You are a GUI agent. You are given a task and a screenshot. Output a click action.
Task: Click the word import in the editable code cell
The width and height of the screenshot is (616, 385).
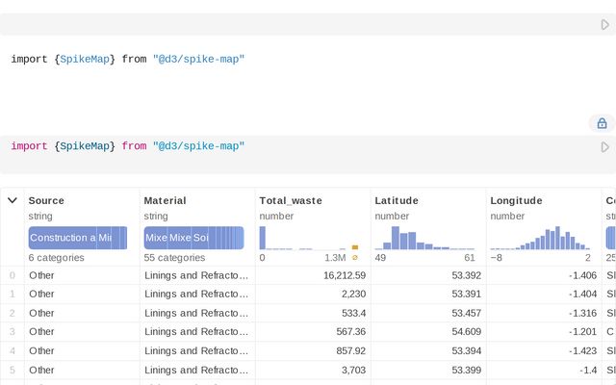29,146
